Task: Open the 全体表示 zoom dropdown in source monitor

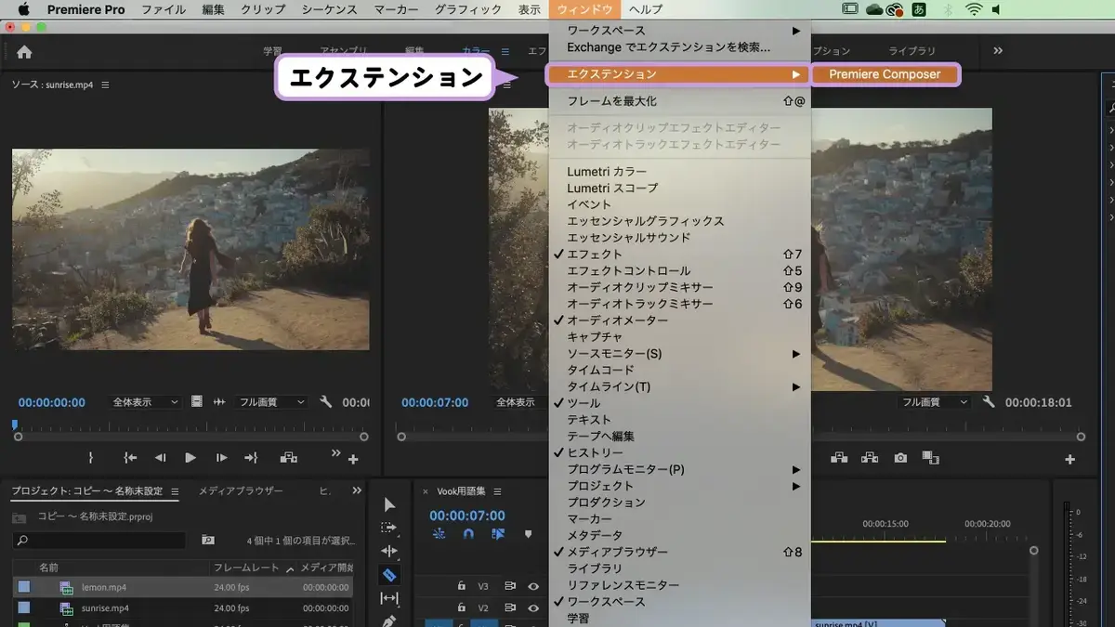Action: [146, 402]
